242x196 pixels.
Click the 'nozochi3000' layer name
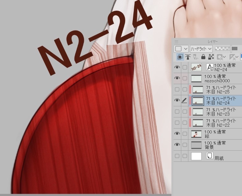[x=217, y=81]
